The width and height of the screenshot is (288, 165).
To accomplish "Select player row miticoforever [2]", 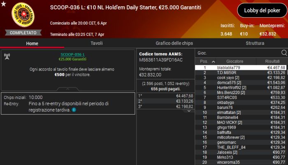I will point(241,137).
